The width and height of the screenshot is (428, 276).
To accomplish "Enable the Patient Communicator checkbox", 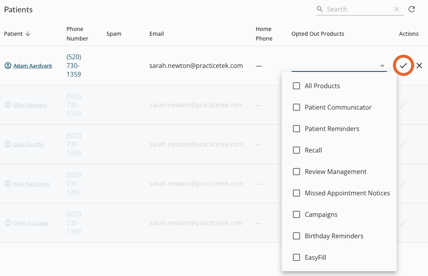I will point(296,107).
